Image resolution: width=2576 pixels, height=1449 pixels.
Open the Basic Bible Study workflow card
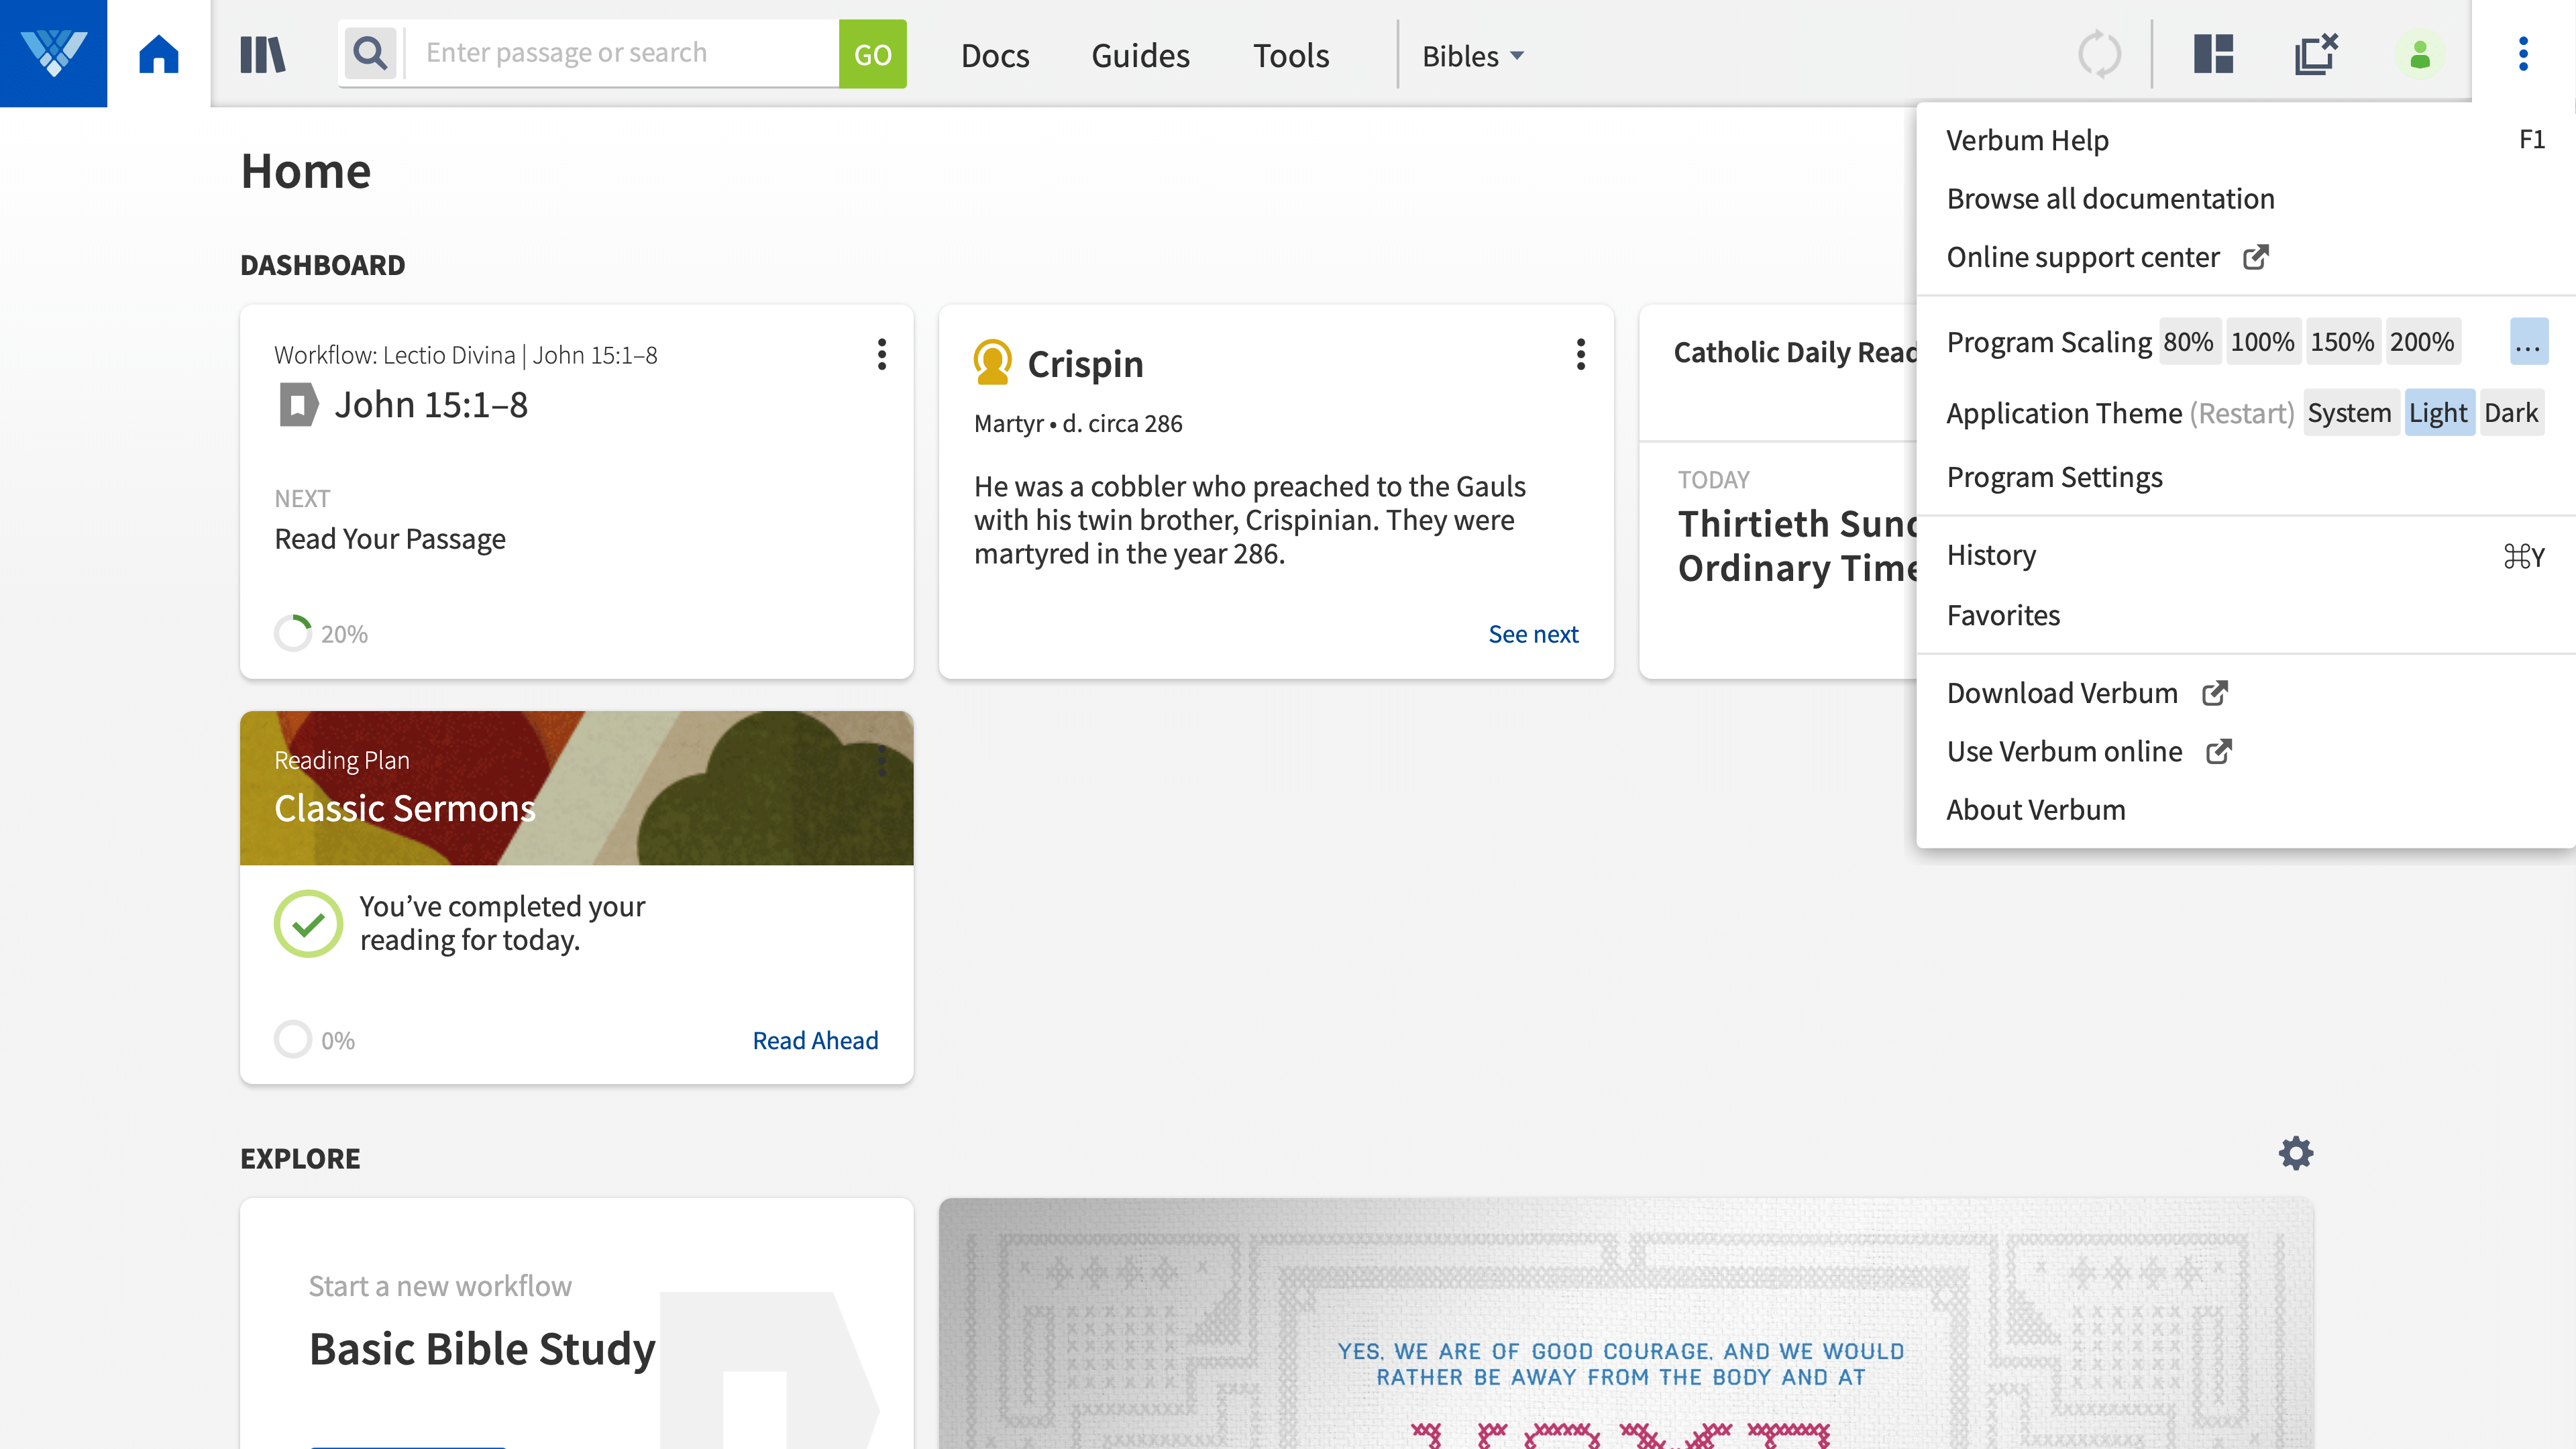pos(576,1324)
